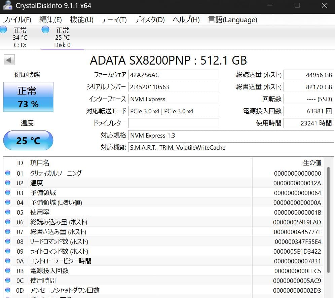This screenshot has height=298, width=335.
Task: Click the interface field NVM Express
Action: [x=173, y=99]
